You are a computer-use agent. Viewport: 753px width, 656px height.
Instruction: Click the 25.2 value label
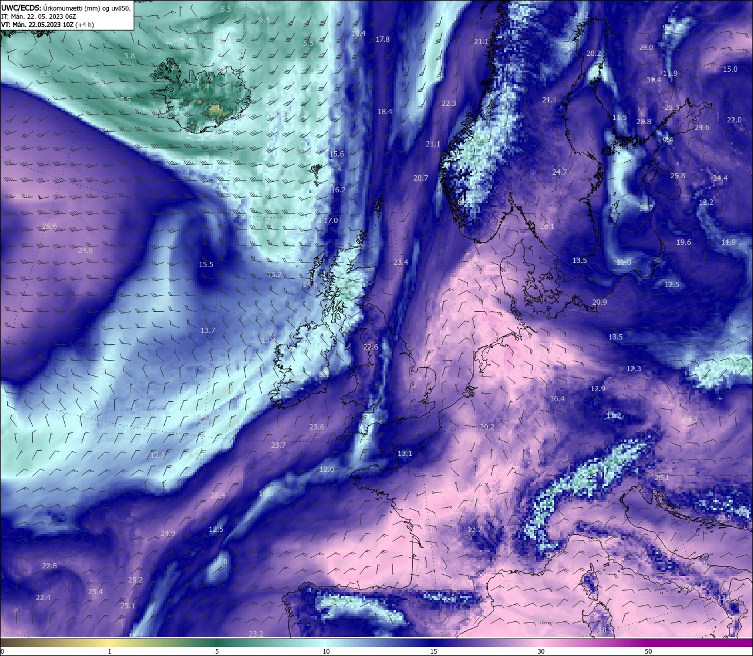135,580
